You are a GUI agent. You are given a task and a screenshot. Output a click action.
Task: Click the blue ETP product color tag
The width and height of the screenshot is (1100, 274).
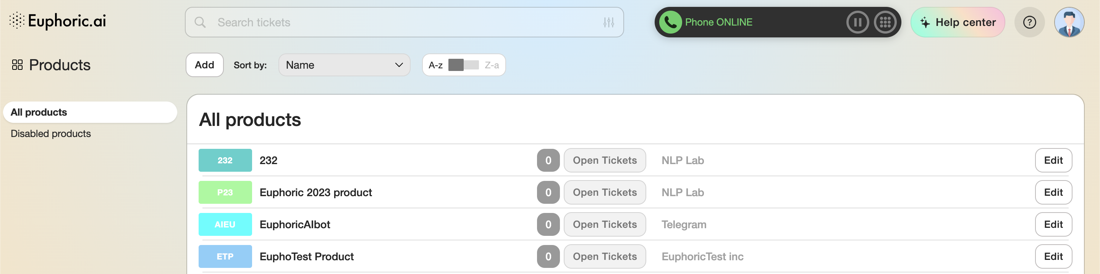click(225, 256)
